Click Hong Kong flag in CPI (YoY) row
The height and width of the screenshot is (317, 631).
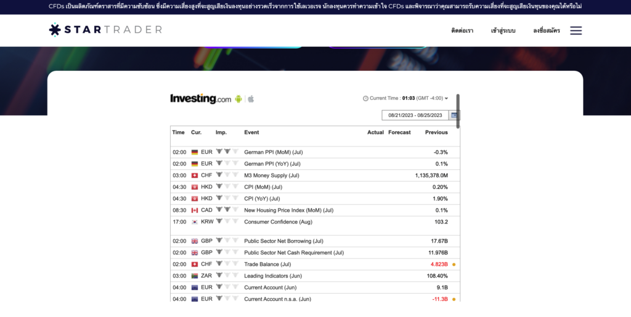195,199
